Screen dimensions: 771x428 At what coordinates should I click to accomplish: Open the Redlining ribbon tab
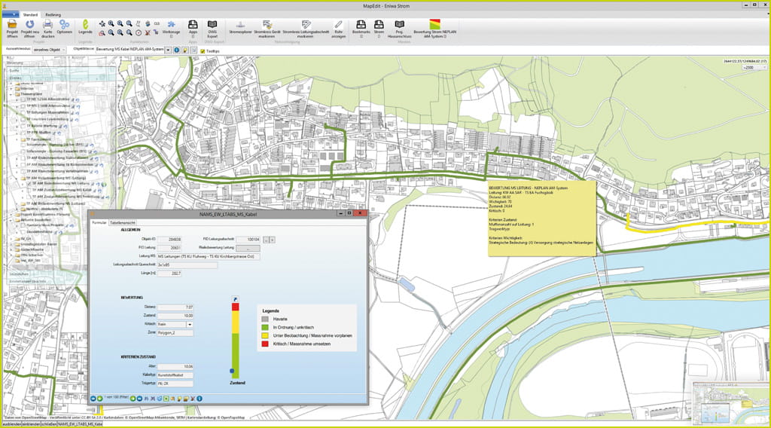[x=54, y=14]
